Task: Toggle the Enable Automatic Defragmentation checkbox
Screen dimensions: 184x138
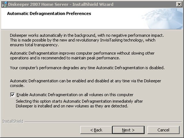Action: tap(12, 95)
